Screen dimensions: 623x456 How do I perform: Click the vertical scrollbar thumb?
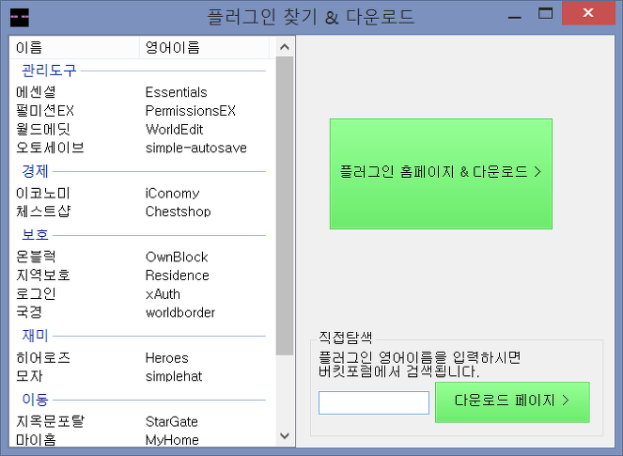coord(285,206)
